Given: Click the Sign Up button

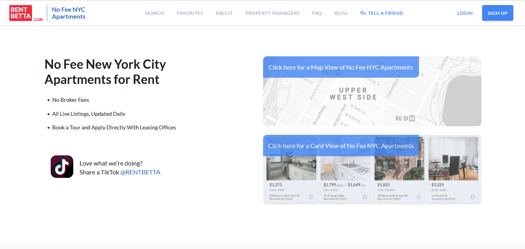Looking at the screenshot, I should coord(498,13).
